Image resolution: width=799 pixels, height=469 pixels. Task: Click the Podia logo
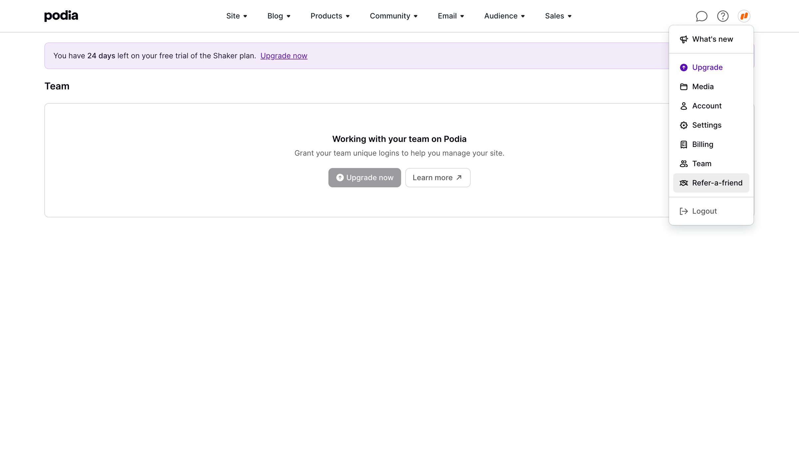point(61,16)
